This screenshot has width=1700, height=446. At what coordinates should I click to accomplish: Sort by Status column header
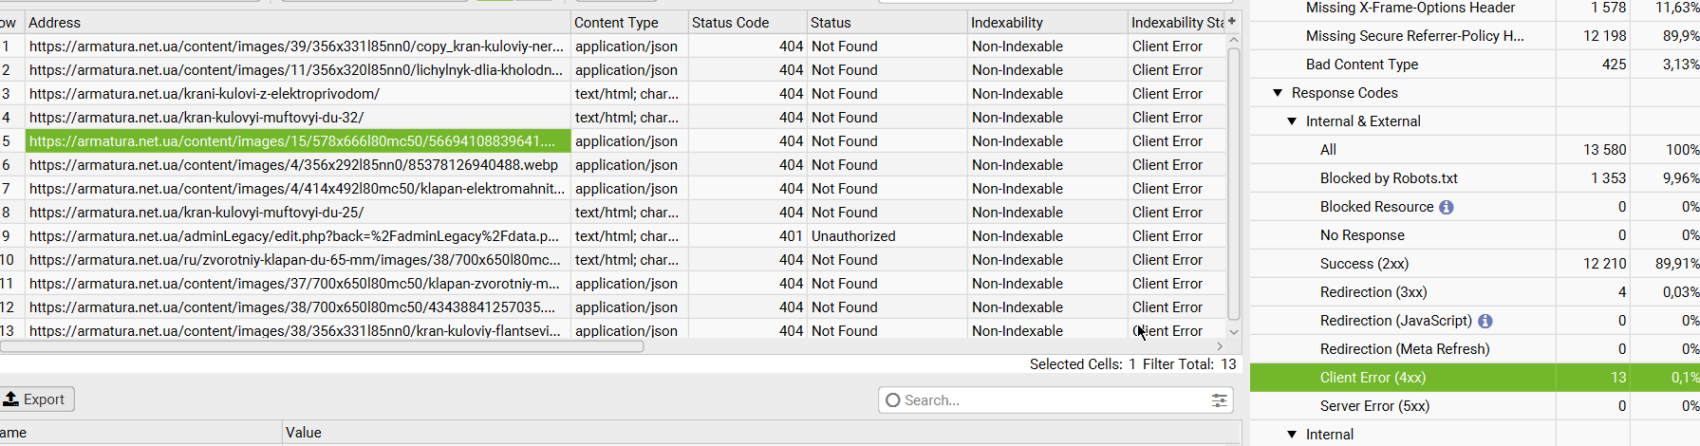(887, 22)
